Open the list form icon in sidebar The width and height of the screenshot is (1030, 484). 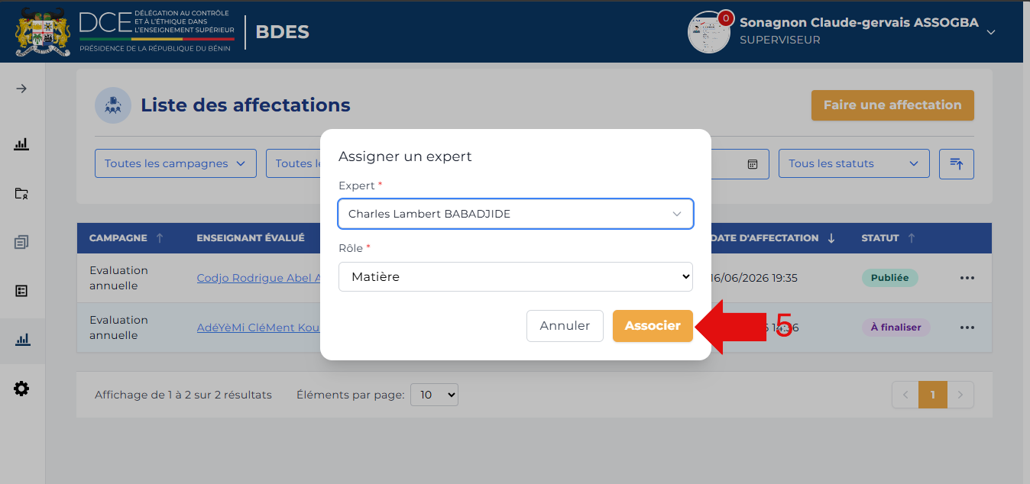point(21,291)
